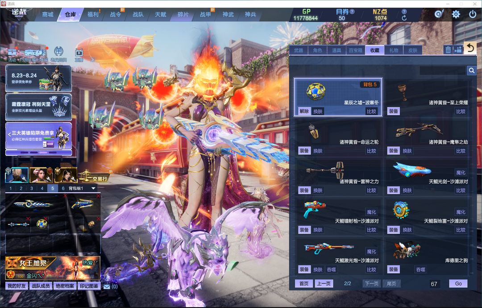The image size is (482, 308).
Task: Select the dark-haired gold-frame character portrait
Action: [x=66, y=175]
